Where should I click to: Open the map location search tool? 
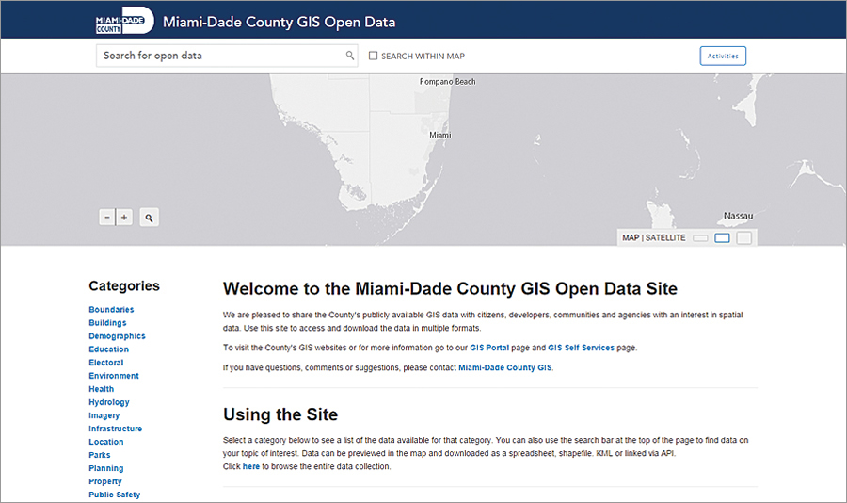pos(149,218)
